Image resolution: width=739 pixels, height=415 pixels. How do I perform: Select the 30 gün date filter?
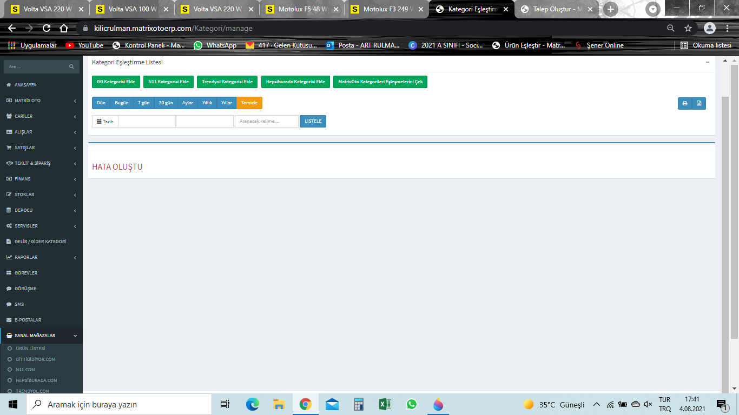point(165,103)
